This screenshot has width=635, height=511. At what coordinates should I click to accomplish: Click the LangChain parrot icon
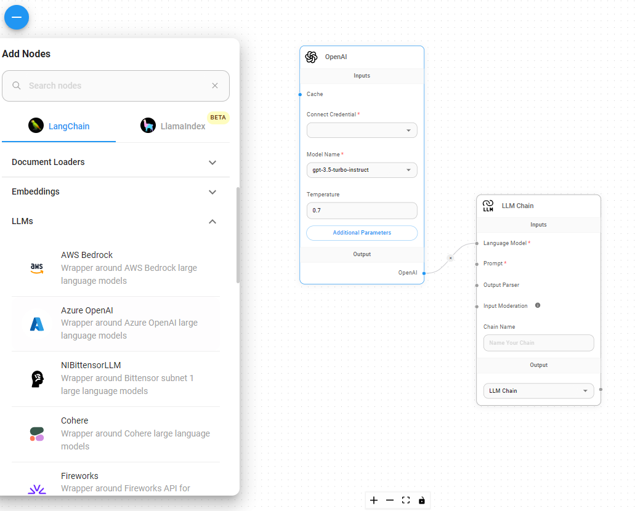36,126
